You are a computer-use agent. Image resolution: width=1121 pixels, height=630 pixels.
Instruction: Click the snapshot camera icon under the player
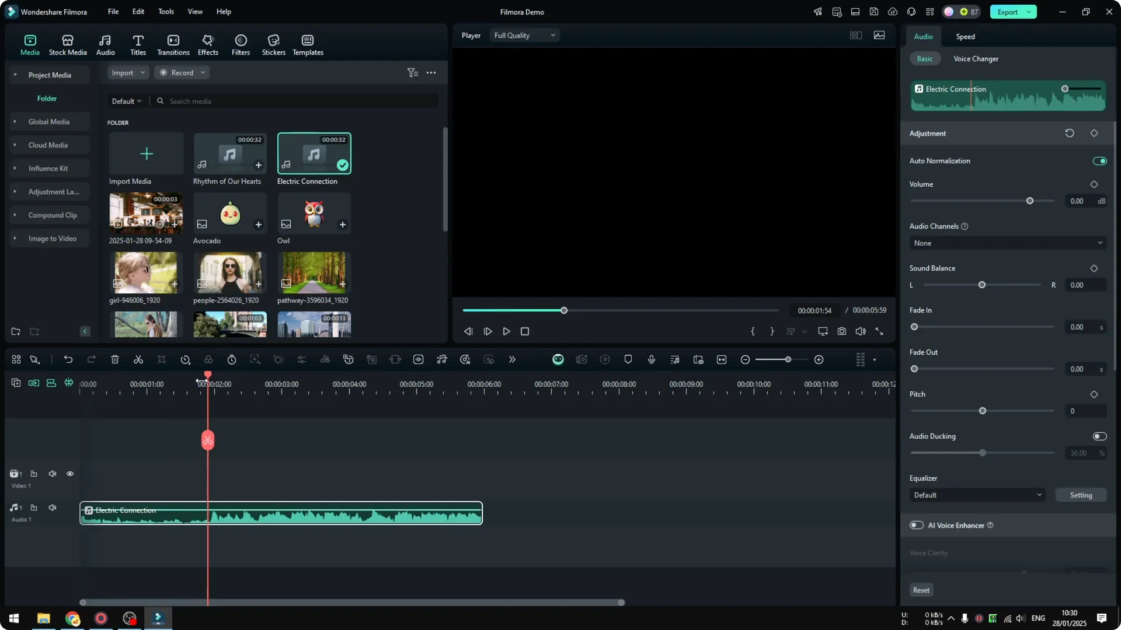pyautogui.click(x=842, y=331)
